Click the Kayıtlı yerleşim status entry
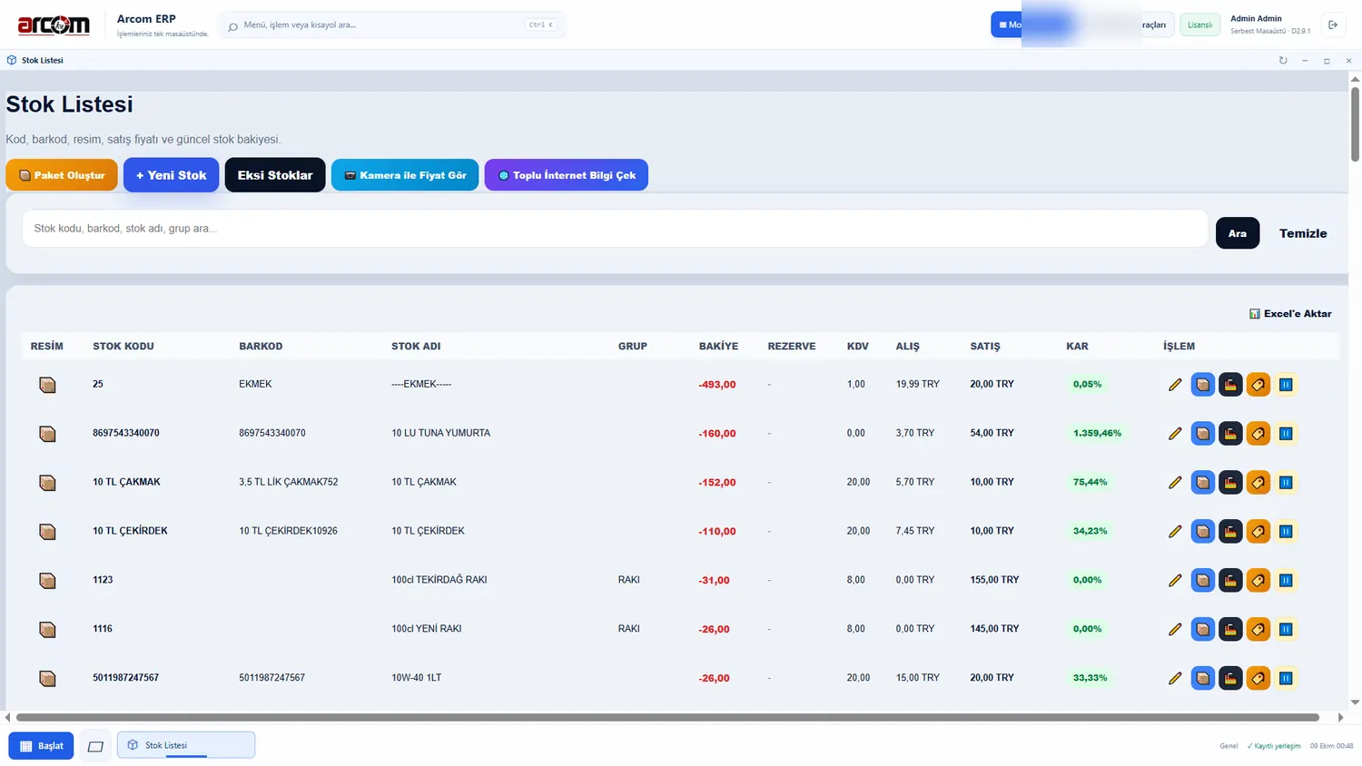This screenshot has width=1362, height=766. tap(1274, 746)
